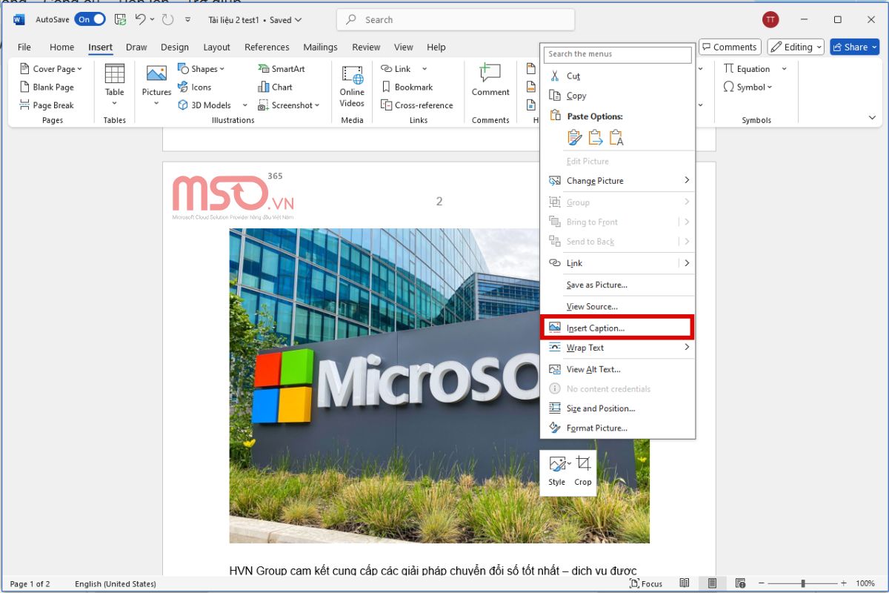Image resolution: width=889 pixels, height=593 pixels.
Task: Insert a Page Break
Action: point(47,105)
